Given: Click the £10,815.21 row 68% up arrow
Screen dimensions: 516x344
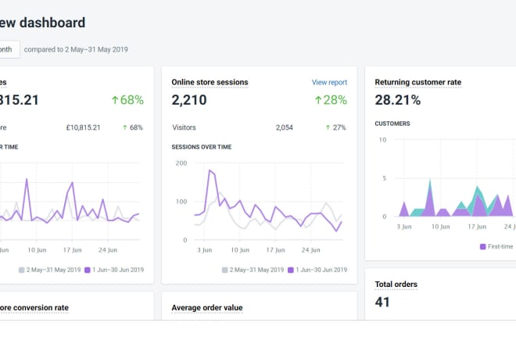Looking at the screenshot, I should tap(125, 127).
